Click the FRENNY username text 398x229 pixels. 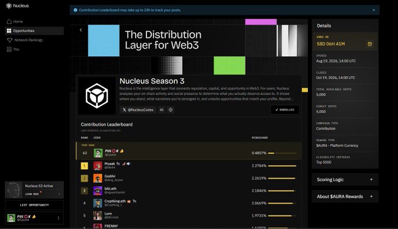point(111,226)
